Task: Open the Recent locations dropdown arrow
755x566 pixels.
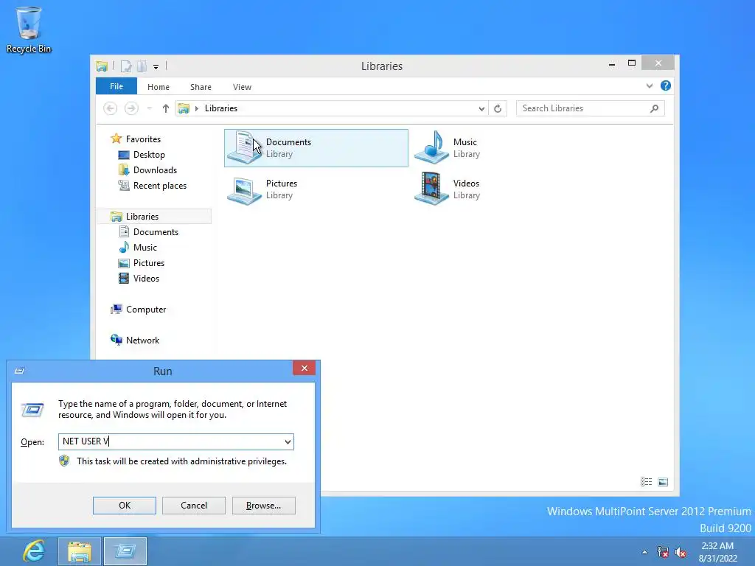Action: (x=150, y=108)
